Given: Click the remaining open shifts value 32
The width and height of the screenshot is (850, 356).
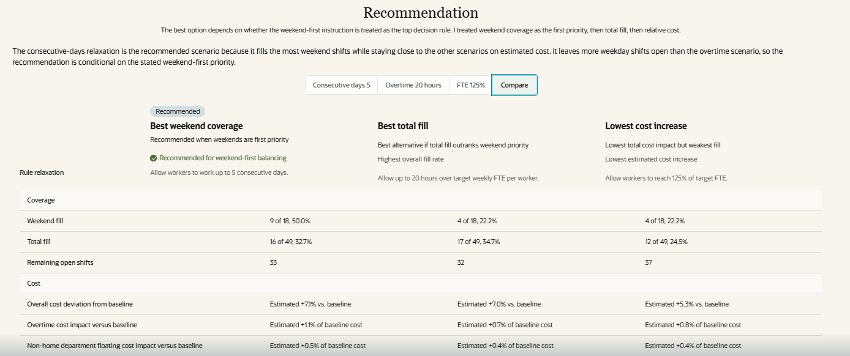Looking at the screenshot, I should [461, 262].
